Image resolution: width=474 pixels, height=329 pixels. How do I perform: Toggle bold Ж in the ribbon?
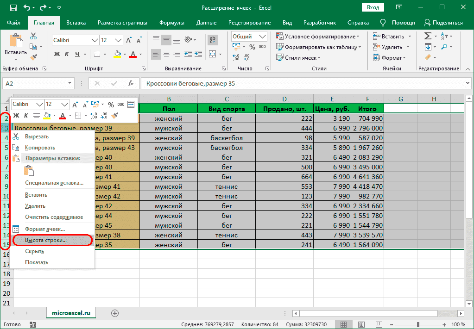(x=57, y=54)
